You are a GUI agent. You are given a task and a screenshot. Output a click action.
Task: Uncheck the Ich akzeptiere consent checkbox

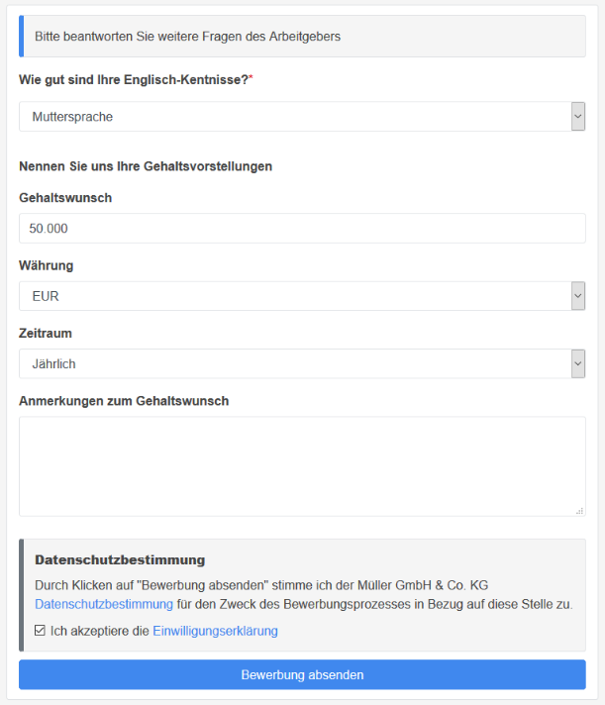tap(41, 631)
